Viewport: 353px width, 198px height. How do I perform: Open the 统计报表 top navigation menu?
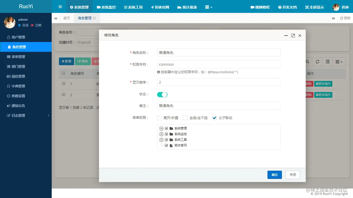[x=187, y=7]
